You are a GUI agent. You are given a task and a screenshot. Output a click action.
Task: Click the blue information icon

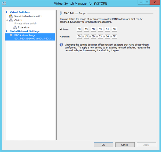coord(61,45)
